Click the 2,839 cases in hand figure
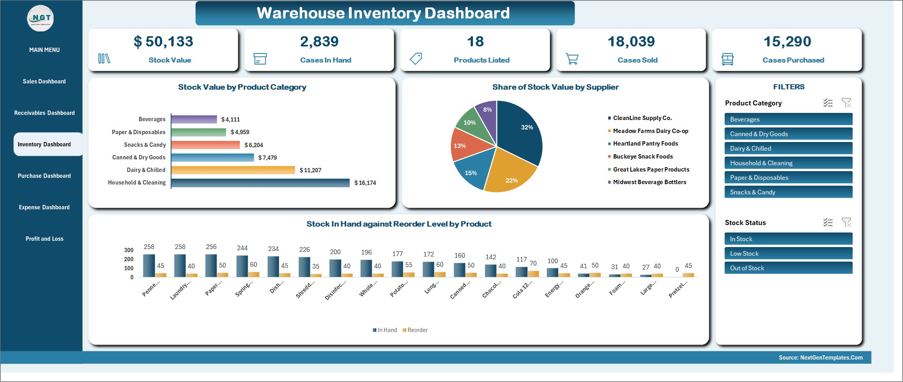The image size is (903, 382). pyautogui.click(x=319, y=41)
